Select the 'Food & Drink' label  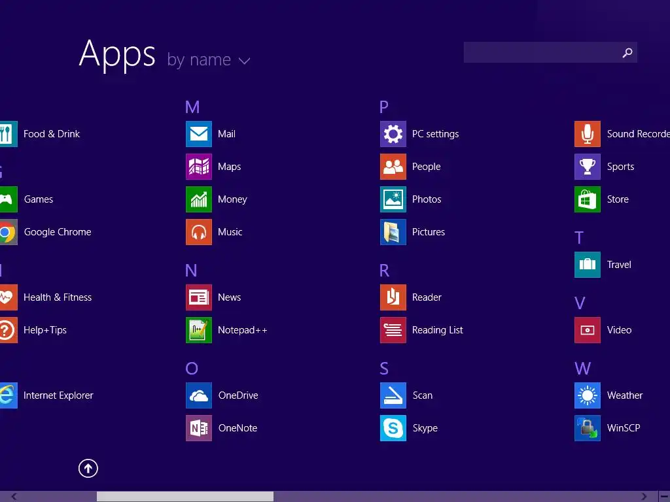coord(52,134)
